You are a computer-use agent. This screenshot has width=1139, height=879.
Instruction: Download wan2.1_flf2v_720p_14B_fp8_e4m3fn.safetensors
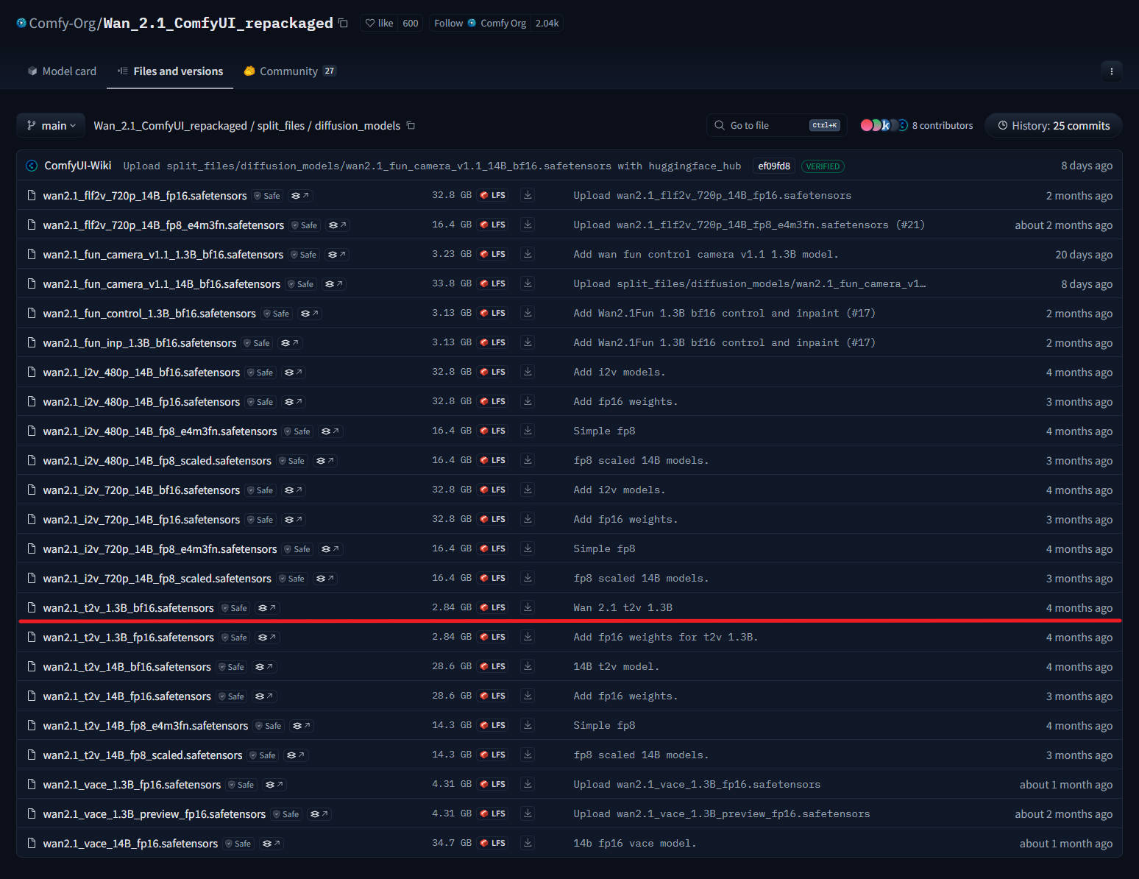(x=528, y=225)
